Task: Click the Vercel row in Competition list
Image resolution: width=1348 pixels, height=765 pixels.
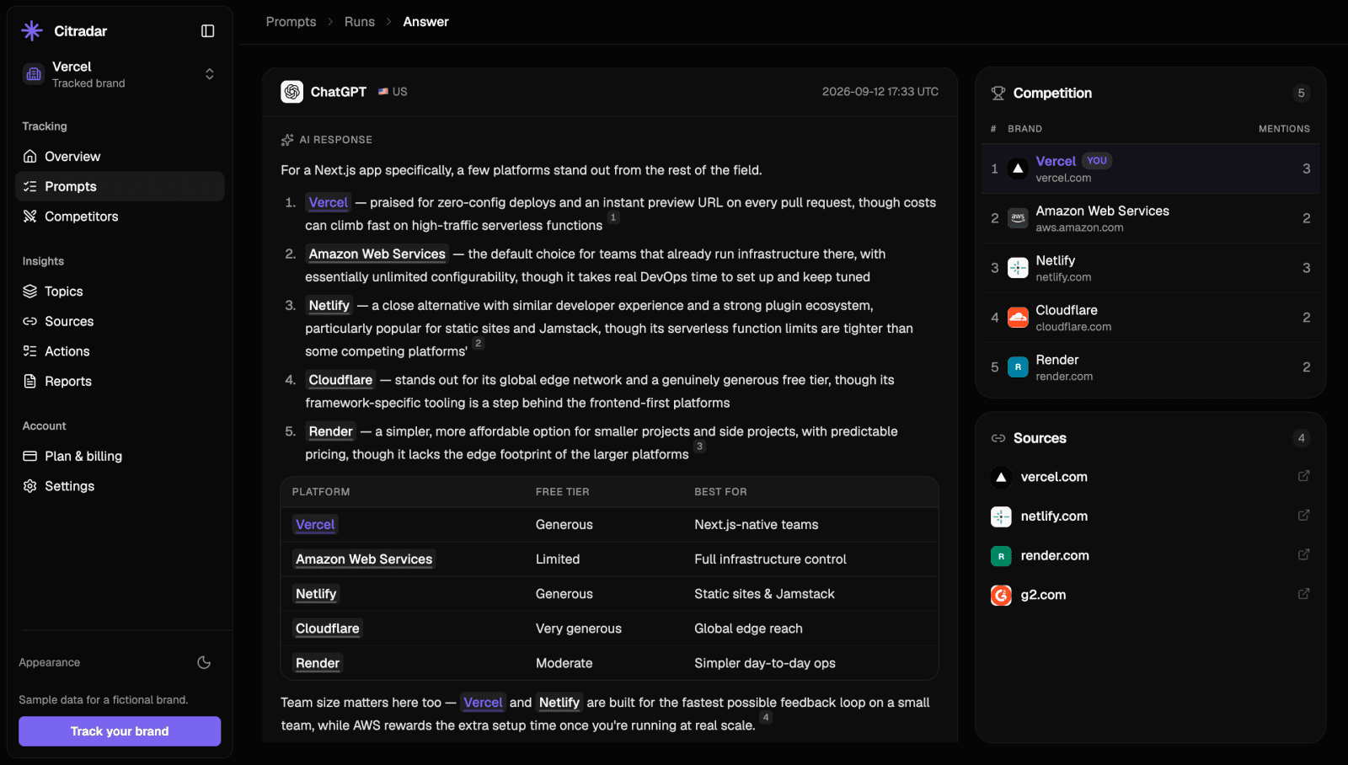Action: coord(1150,169)
